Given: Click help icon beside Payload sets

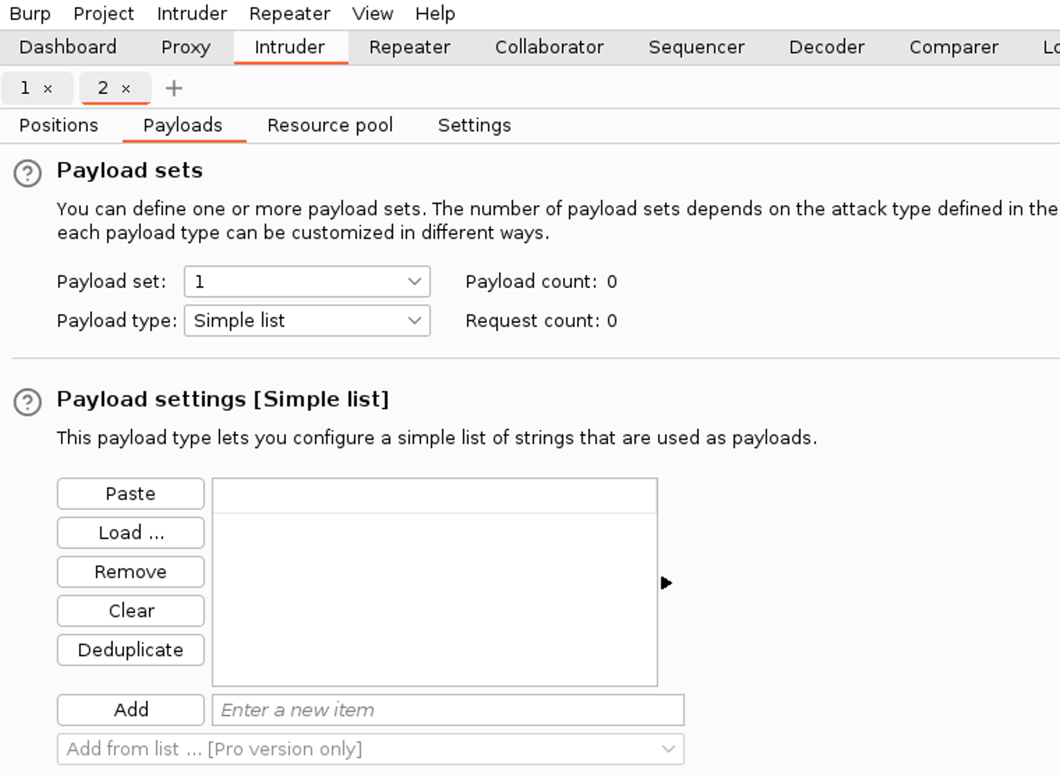Looking at the screenshot, I should click(28, 173).
